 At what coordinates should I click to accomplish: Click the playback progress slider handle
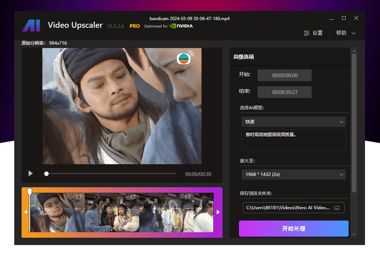click(x=46, y=173)
